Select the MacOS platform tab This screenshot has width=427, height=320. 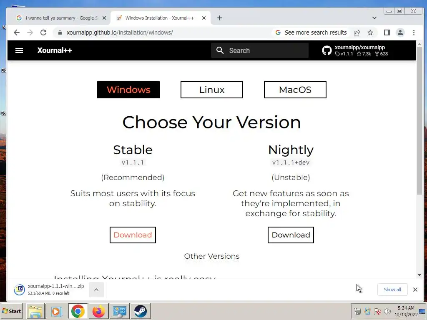click(x=295, y=90)
